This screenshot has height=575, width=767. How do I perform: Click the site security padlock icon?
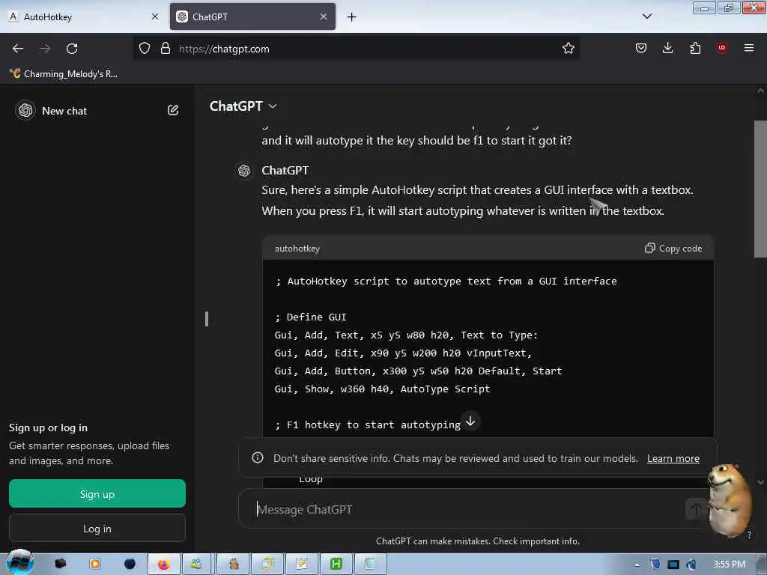[166, 49]
